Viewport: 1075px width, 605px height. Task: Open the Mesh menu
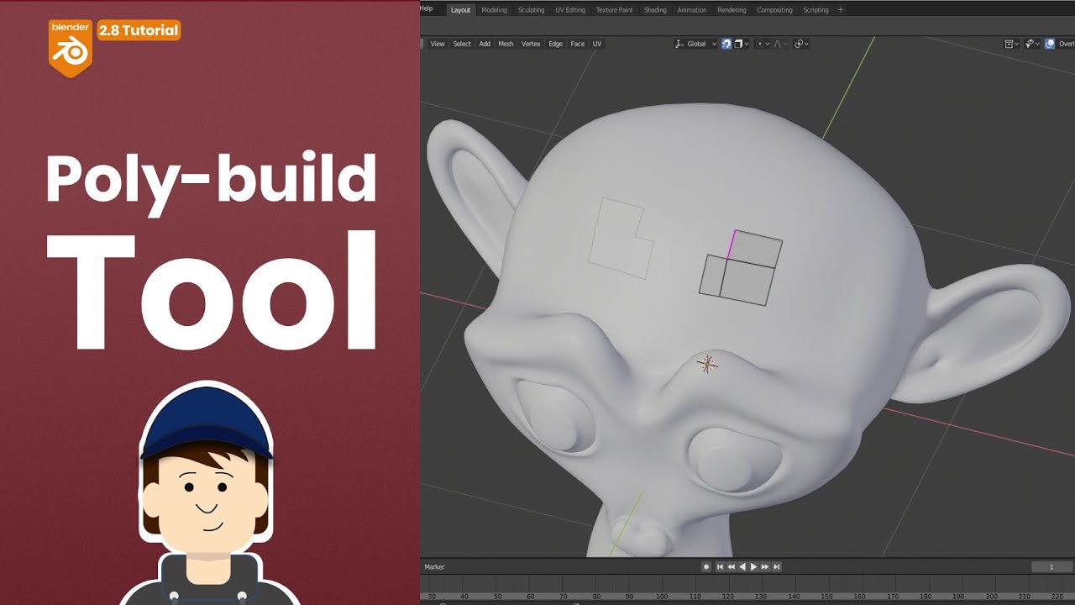pos(506,44)
